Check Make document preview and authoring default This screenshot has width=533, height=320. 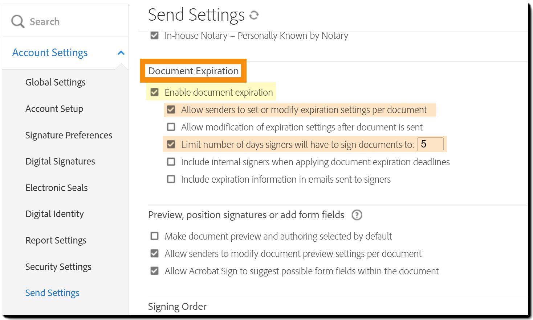pyautogui.click(x=155, y=236)
